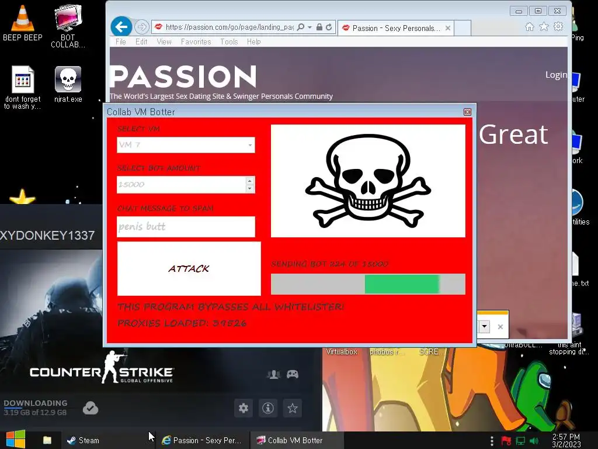
Task: Open the File menu in browser
Action: [x=120, y=42]
